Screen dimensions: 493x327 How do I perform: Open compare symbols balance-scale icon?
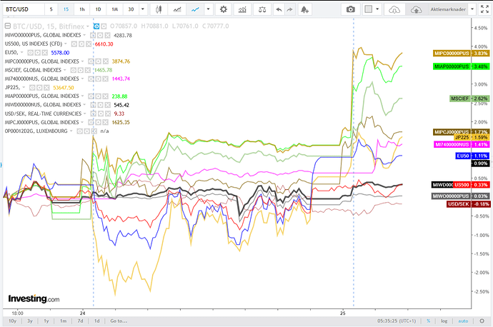tap(262, 9)
